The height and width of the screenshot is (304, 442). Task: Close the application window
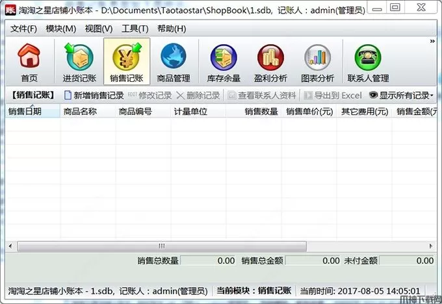[x=421, y=8]
